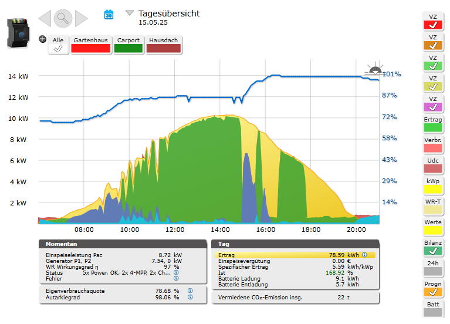Viewport: 450px width, 324px height.
Task: Click the 24h button
Action: [433, 268]
